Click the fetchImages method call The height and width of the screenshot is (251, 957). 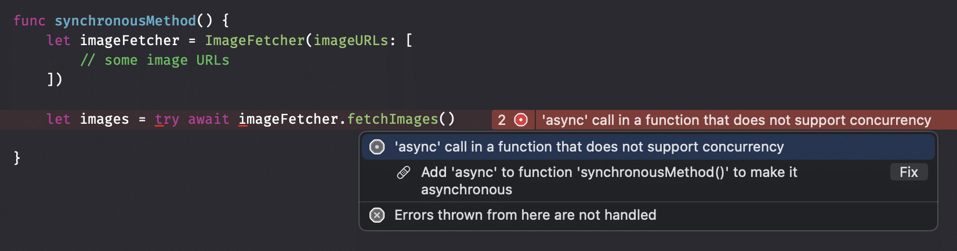coord(393,119)
